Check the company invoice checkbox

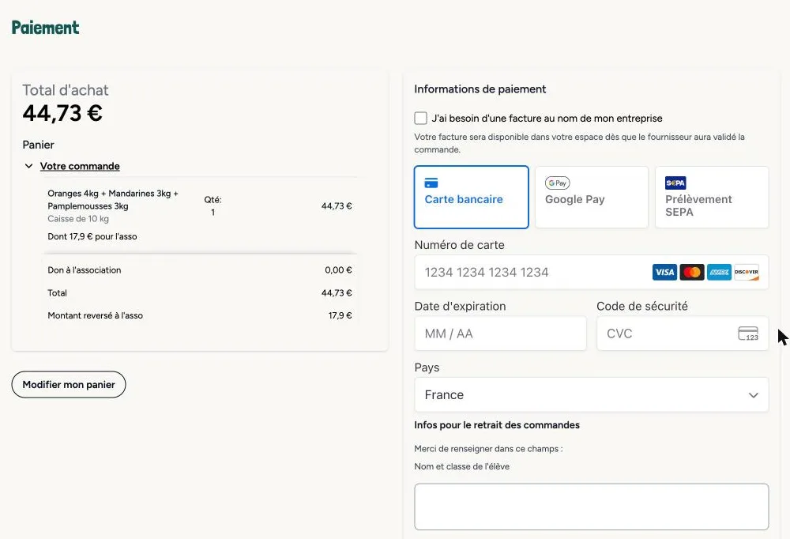[x=421, y=118]
